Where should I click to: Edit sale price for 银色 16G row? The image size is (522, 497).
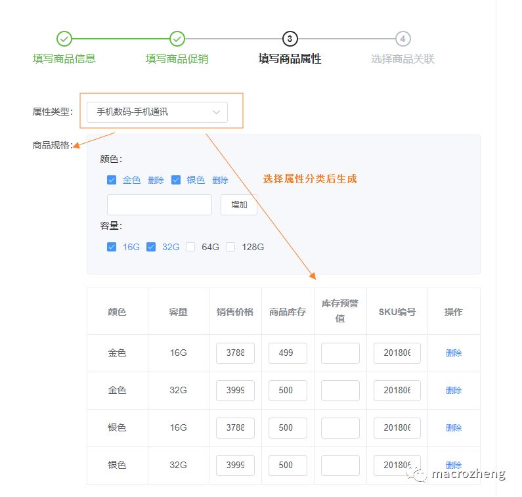235,428
